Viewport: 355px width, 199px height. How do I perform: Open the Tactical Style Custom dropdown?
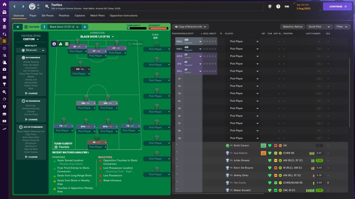click(31, 39)
